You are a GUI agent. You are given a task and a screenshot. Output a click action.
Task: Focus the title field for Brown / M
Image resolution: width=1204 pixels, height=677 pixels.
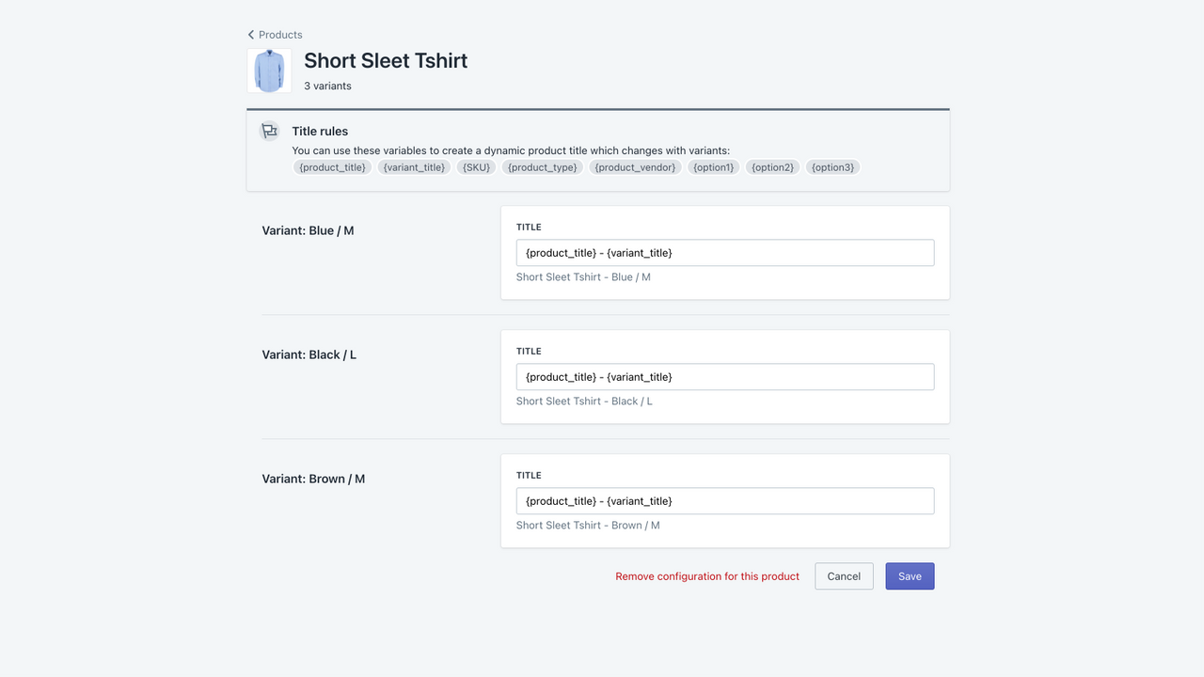pyautogui.click(x=725, y=501)
